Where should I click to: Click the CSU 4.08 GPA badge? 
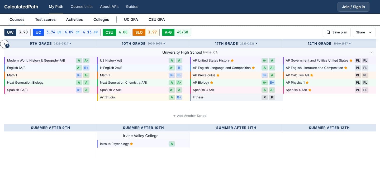pyautogui.click(x=116, y=32)
